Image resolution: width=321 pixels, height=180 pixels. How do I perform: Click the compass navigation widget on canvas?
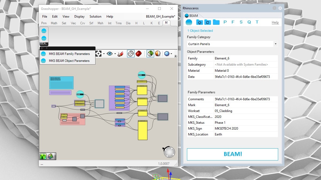pos(169,152)
